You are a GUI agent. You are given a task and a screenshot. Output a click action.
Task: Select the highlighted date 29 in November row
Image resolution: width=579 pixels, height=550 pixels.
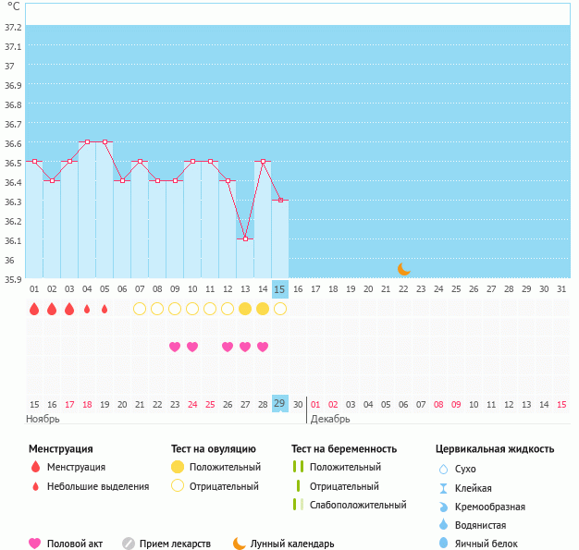point(280,404)
